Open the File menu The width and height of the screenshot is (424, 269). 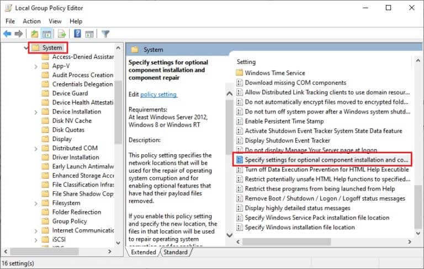10,21
